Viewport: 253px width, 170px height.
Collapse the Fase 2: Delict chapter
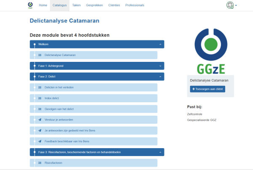pos(160,77)
